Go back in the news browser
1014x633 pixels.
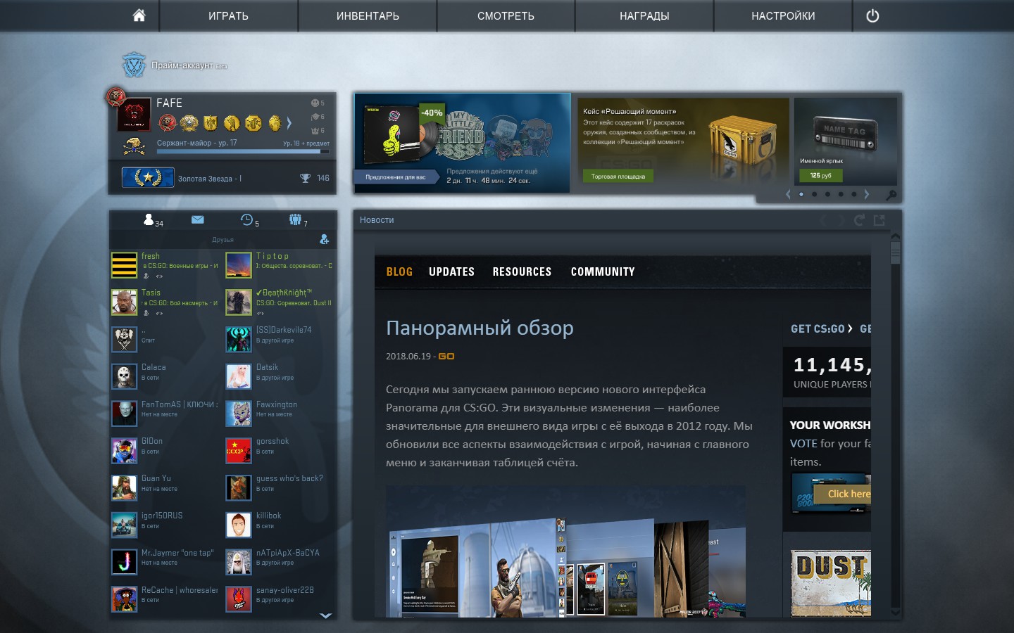tap(822, 220)
